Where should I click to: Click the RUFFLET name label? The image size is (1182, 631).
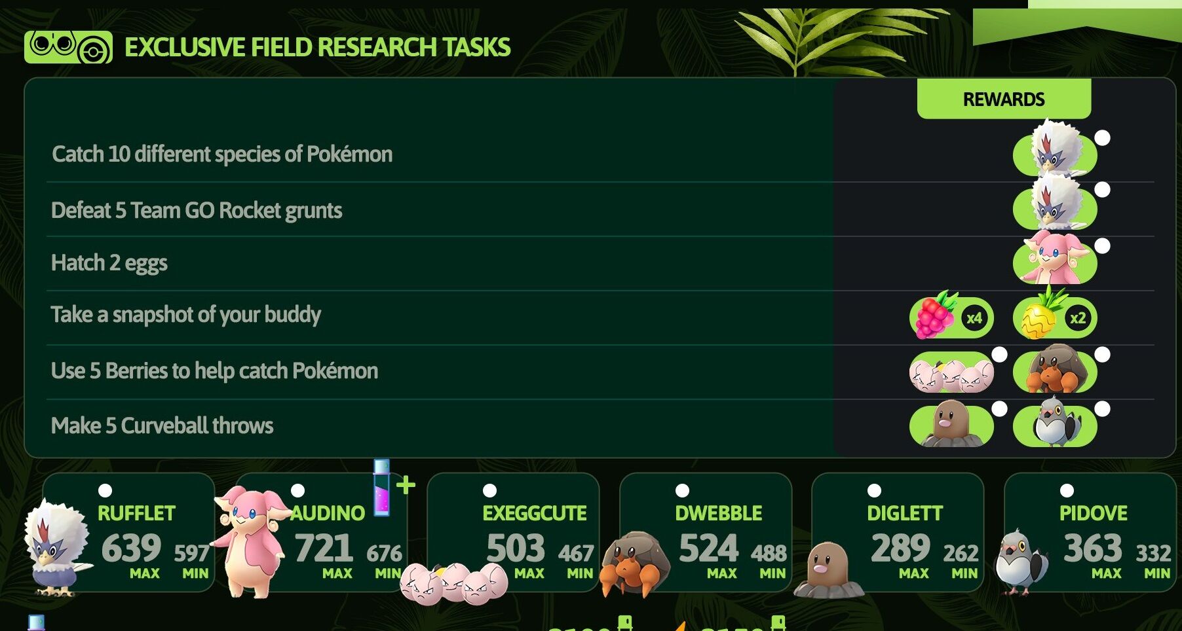(x=136, y=513)
